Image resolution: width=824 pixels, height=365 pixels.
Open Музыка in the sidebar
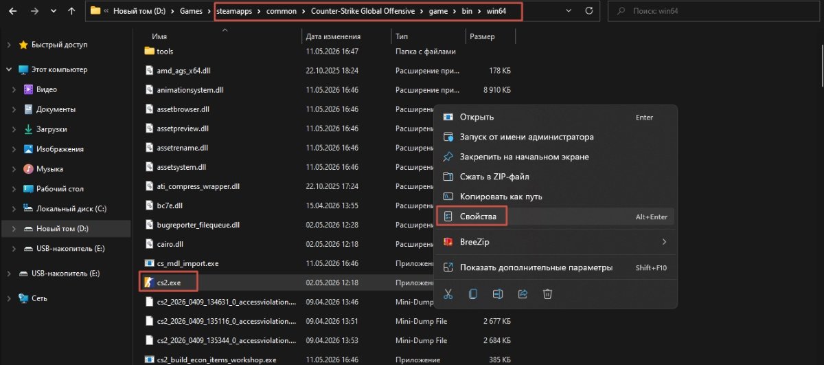(49, 169)
